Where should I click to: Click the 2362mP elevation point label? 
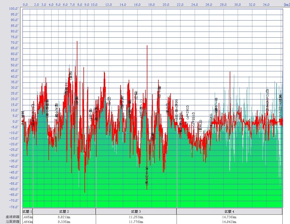pos(187,112)
